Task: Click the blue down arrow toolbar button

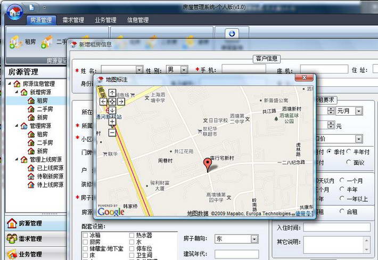Action: [232, 34]
